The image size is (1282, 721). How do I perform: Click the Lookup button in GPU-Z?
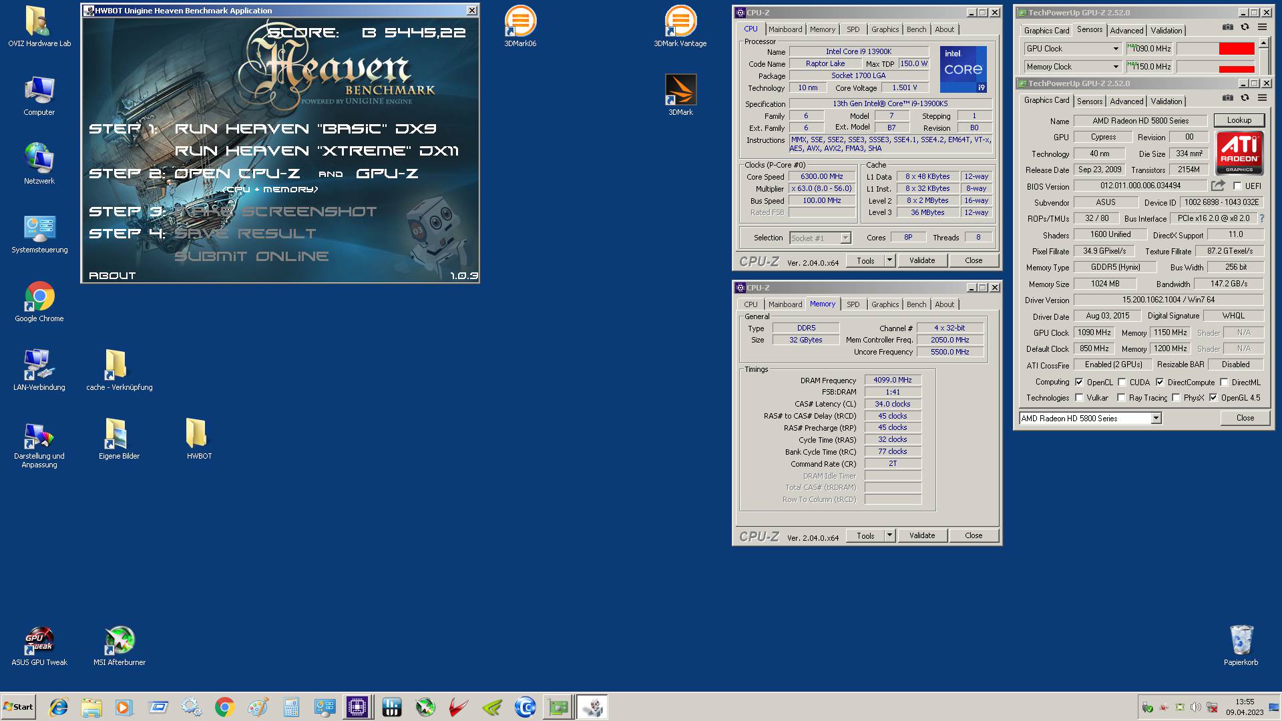pyautogui.click(x=1239, y=120)
